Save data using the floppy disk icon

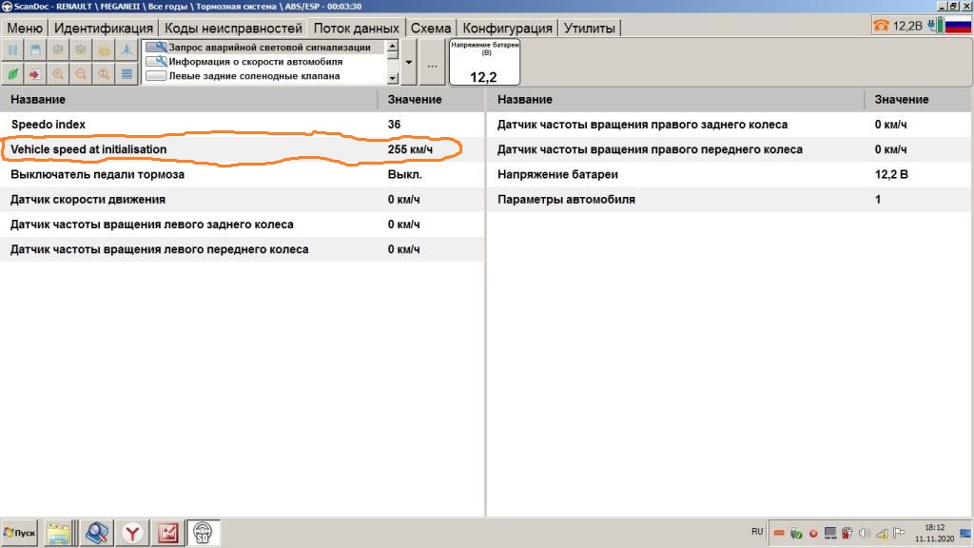[35, 50]
